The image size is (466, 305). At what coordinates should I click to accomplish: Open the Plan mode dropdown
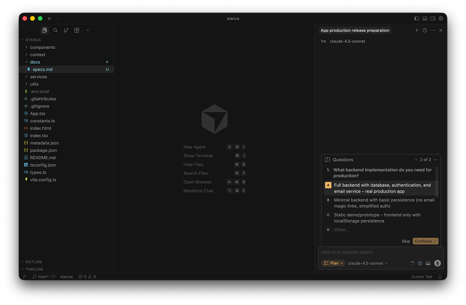point(333,263)
